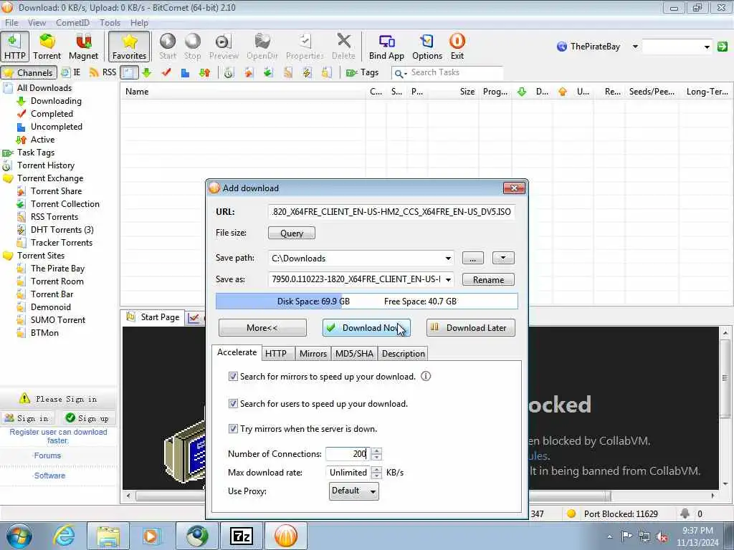Screen dimensions: 734x550
Task: Click the browse ... button for save path
Action: tap(473, 258)
